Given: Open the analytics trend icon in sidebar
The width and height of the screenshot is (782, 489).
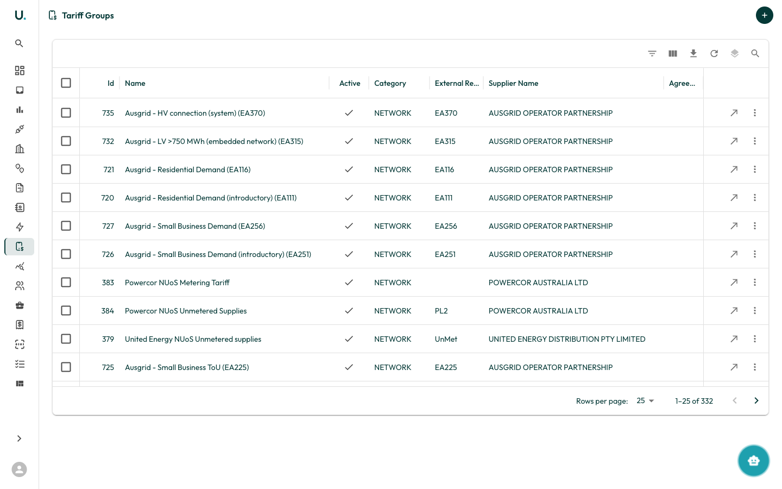Looking at the screenshot, I should tap(20, 266).
